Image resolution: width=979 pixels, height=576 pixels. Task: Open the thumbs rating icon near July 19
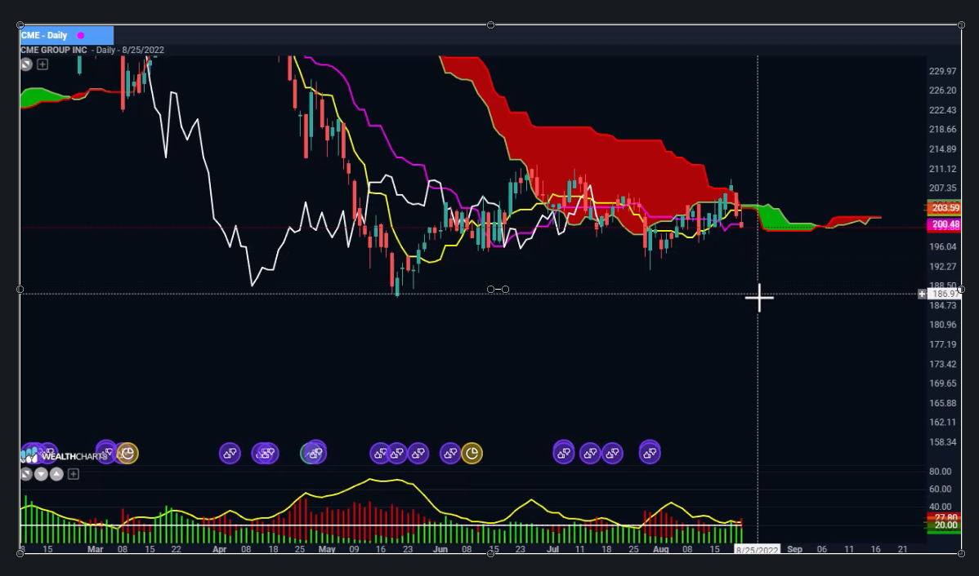(x=612, y=453)
